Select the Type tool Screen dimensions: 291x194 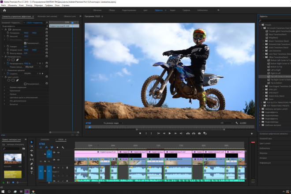(32, 173)
